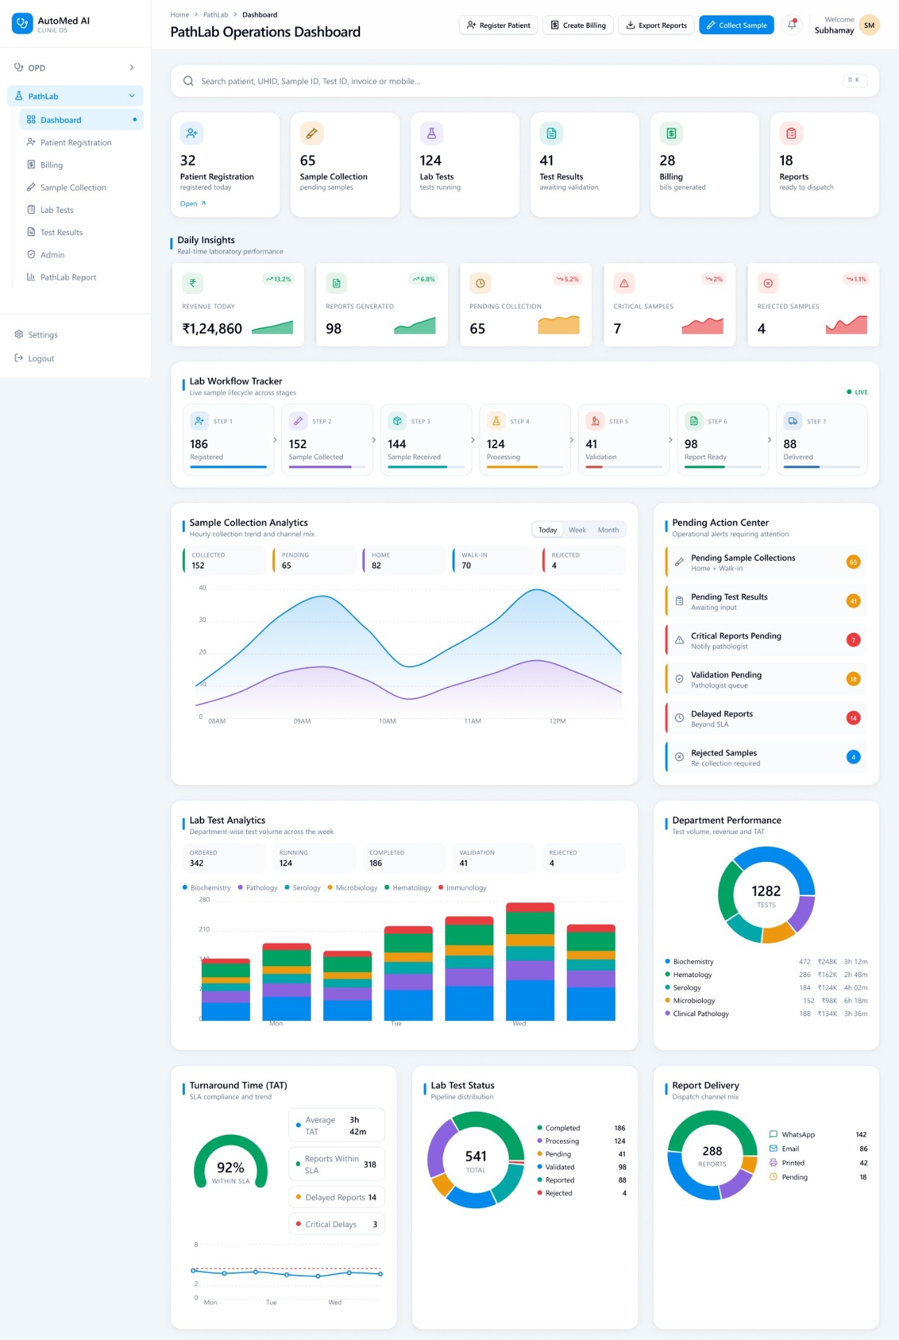
Task: Click the Printed delivery printer icon
Action: (773, 1163)
